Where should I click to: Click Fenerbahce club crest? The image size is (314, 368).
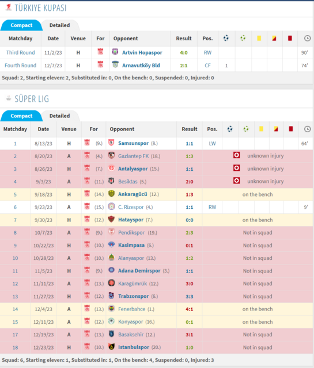tap(112, 308)
